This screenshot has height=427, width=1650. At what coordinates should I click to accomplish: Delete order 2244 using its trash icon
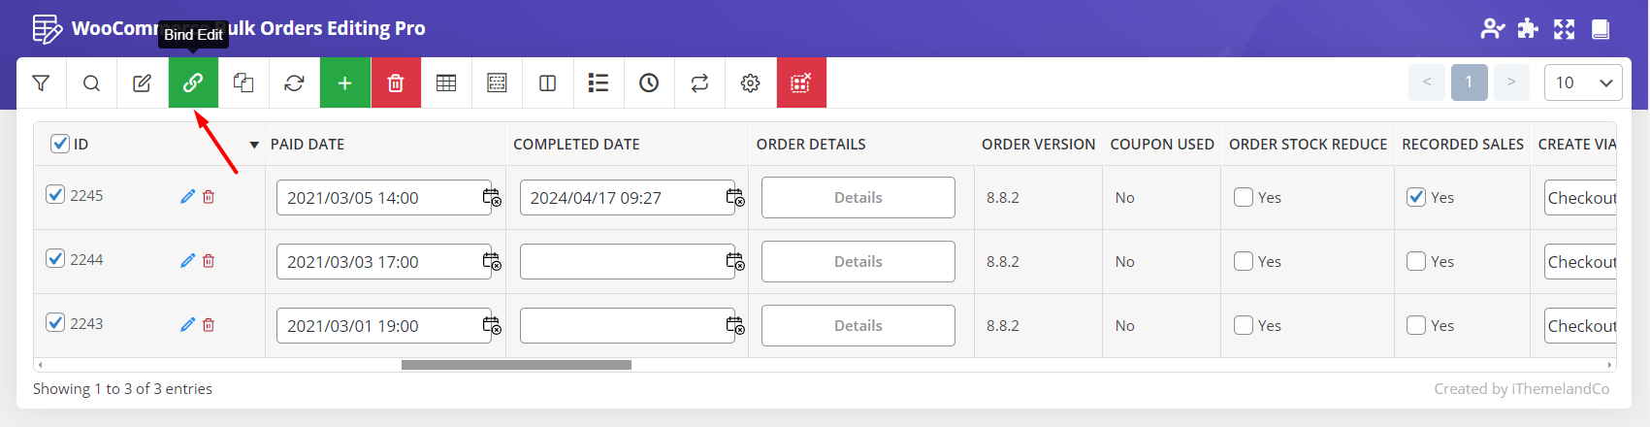pos(209,261)
